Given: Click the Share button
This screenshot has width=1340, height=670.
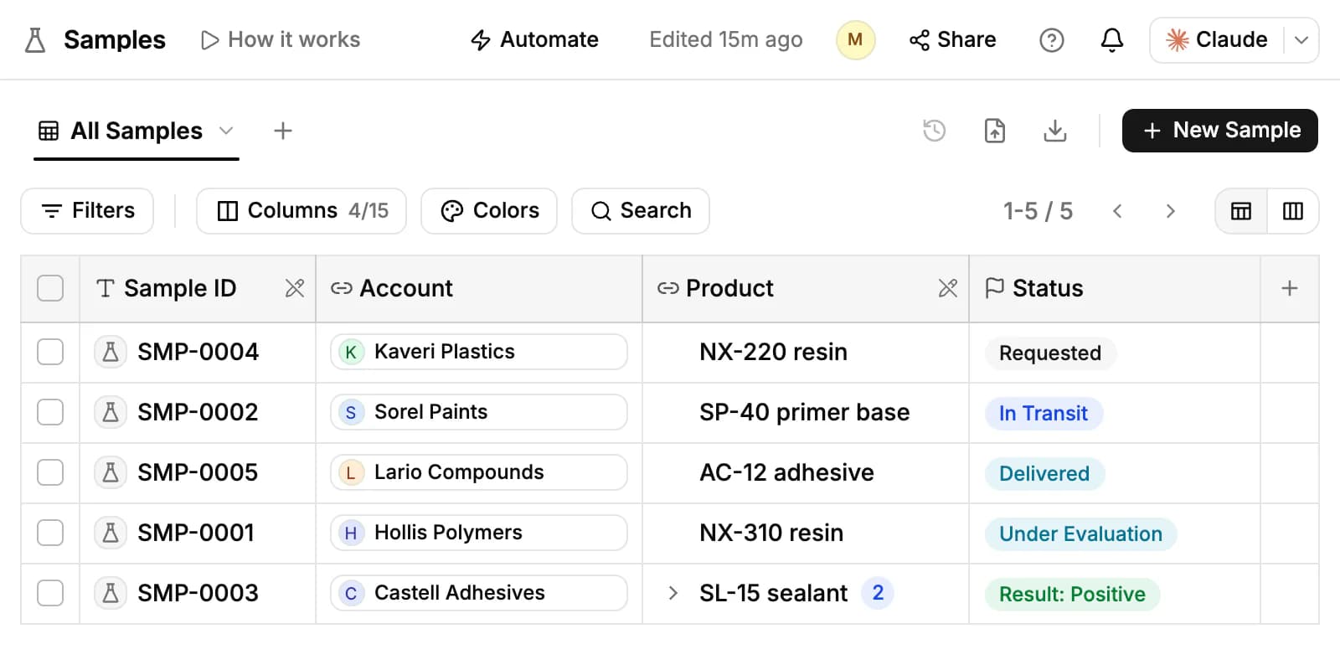Looking at the screenshot, I should [x=952, y=39].
